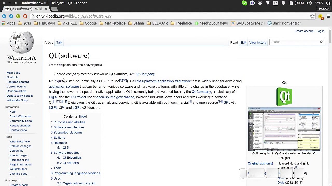Image resolution: width=332 pixels, height=186 pixels.
Task: Switch to the Article tab
Action: tap(49, 43)
